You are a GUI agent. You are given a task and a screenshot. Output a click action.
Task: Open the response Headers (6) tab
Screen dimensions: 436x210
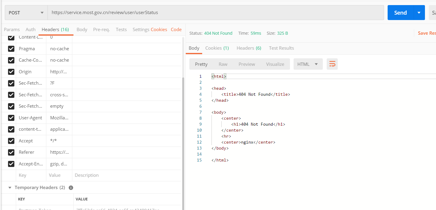coord(249,48)
